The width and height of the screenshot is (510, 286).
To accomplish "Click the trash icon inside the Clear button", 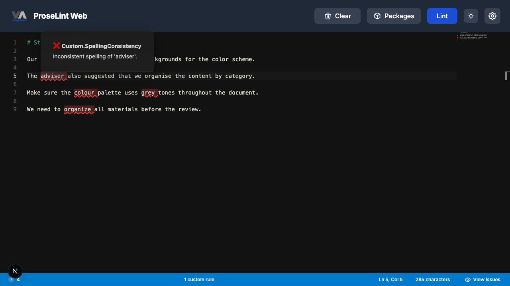I will 328,16.
